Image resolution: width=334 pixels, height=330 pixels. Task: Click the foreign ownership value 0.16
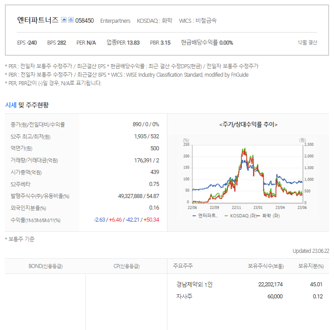click(154, 207)
